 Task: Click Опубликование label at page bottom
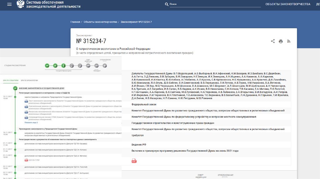(x=226, y=175)
